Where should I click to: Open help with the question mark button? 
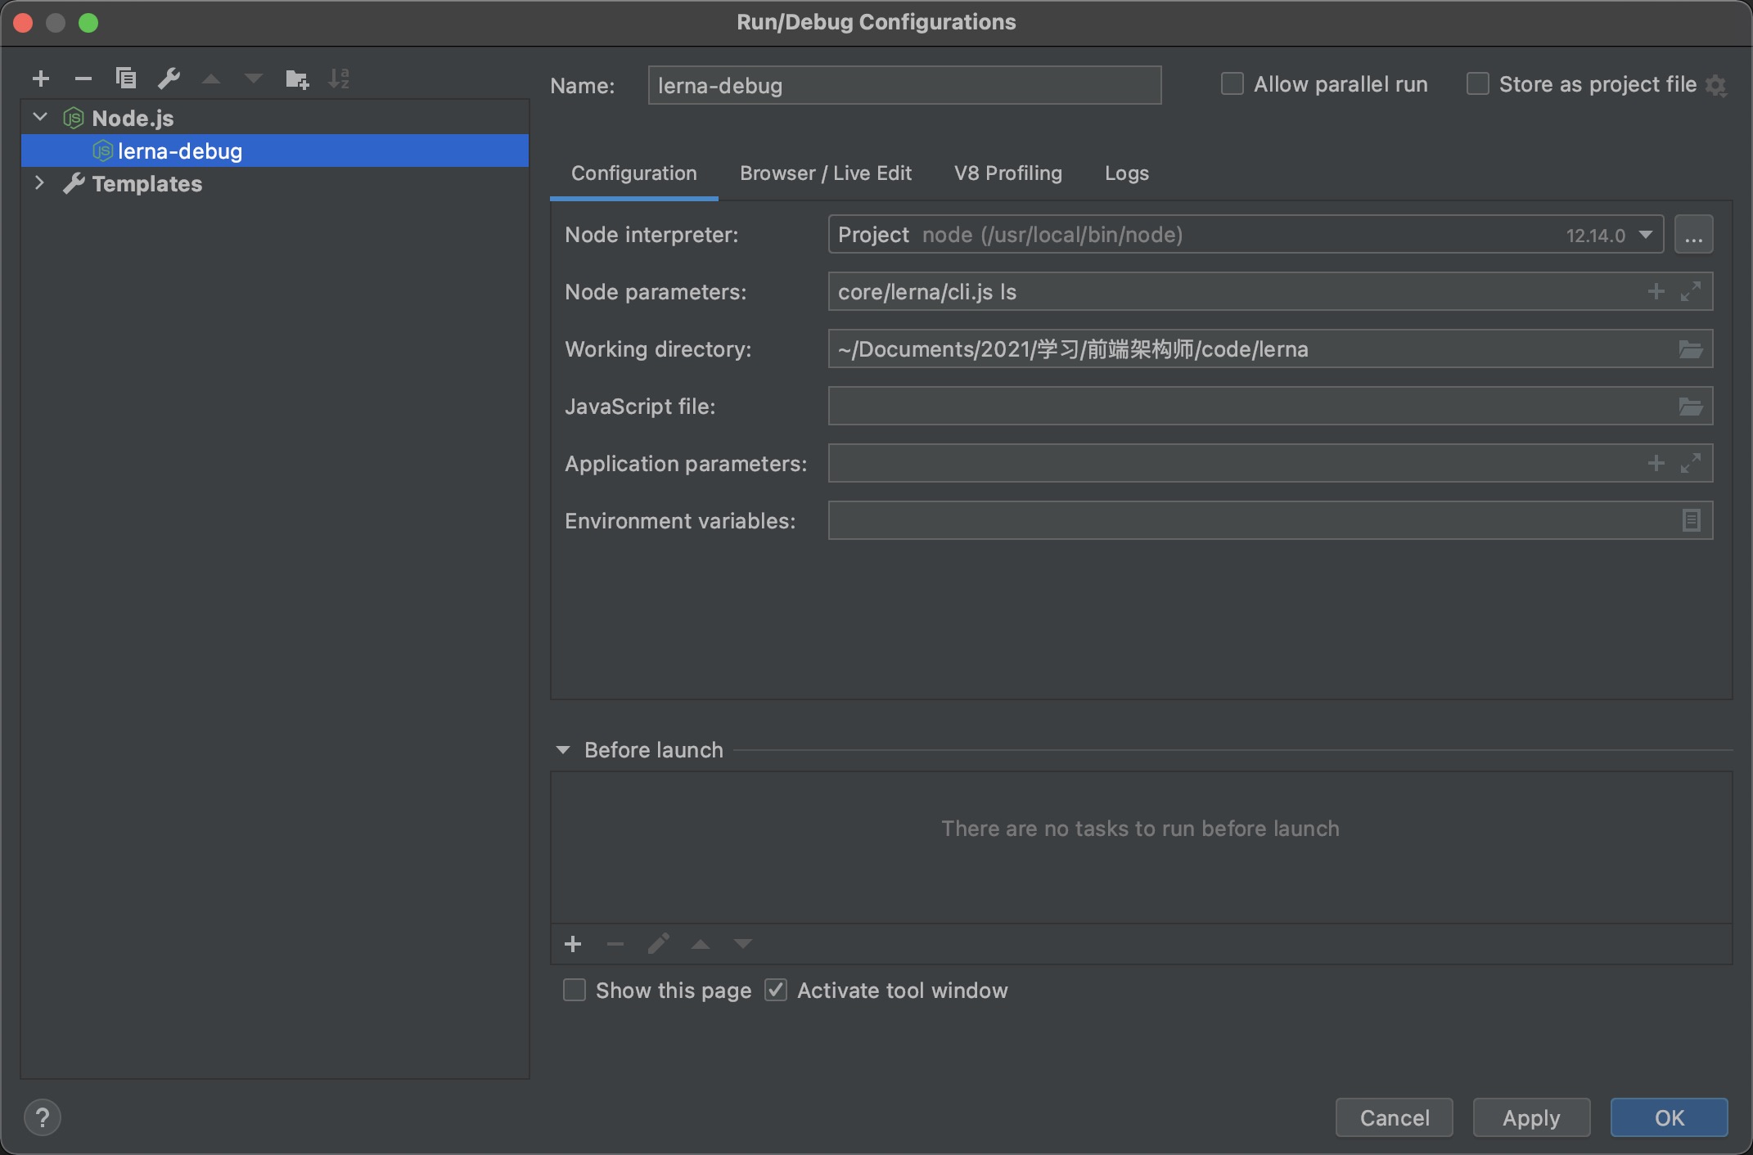point(43,1117)
